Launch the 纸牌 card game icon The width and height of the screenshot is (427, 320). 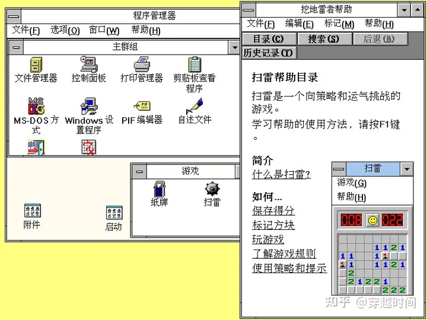(160, 189)
